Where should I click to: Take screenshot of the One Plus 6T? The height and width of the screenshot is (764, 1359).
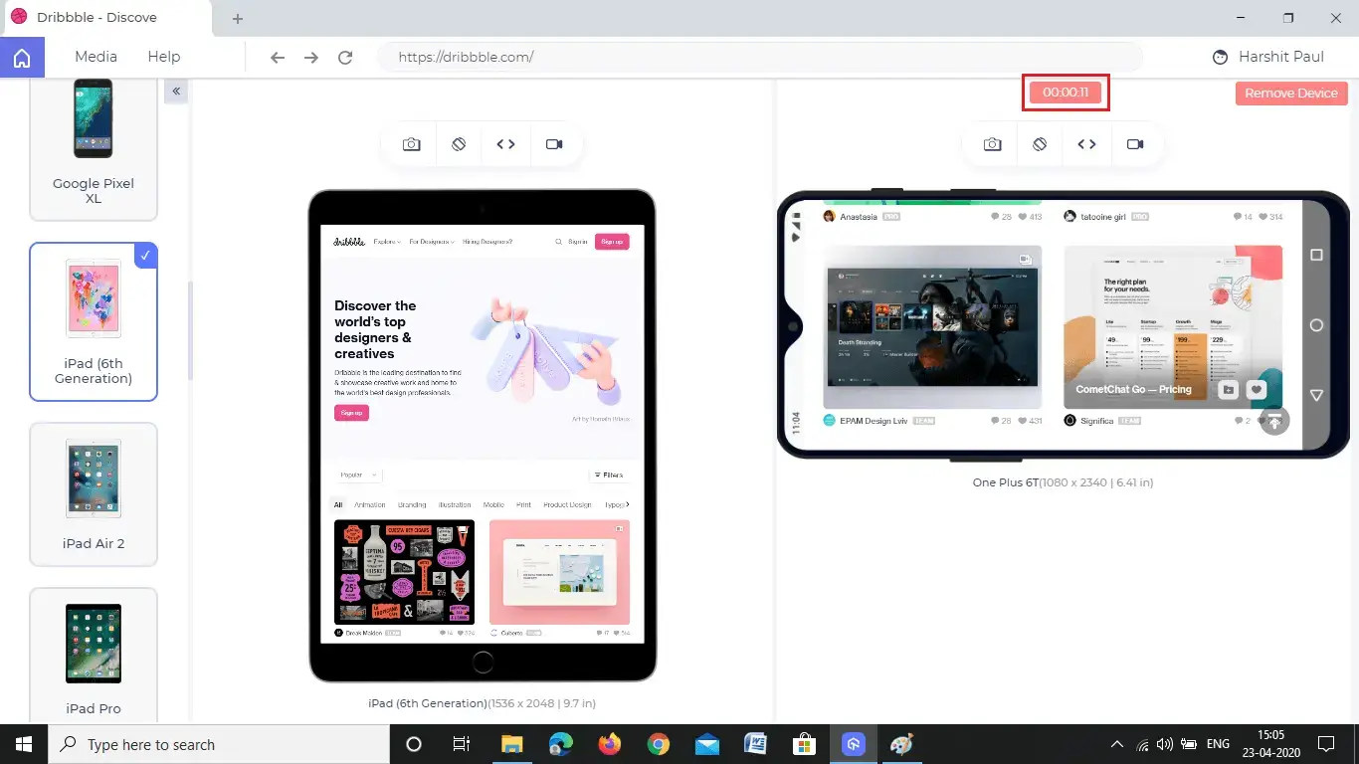point(992,144)
